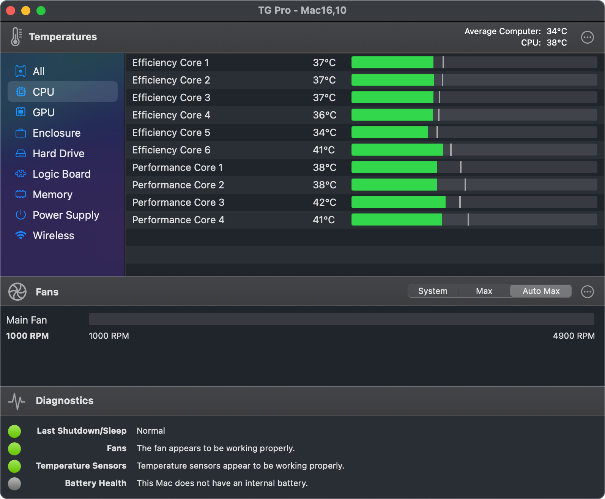Set fan mode to Max
The height and width of the screenshot is (499, 605).
click(x=484, y=291)
